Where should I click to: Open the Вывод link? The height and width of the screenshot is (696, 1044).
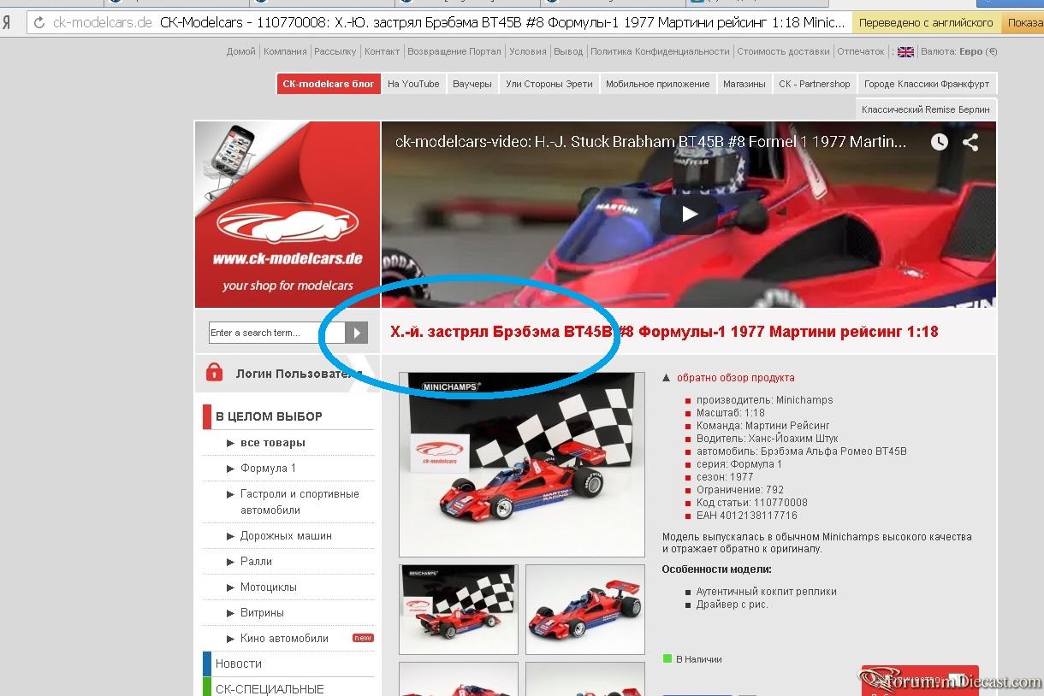568,51
